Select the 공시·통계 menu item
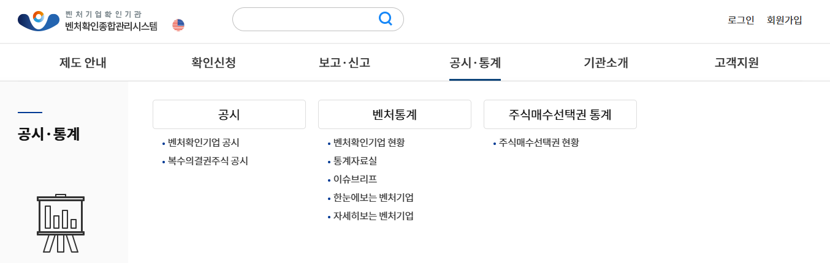The image size is (830, 263). tap(475, 62)
